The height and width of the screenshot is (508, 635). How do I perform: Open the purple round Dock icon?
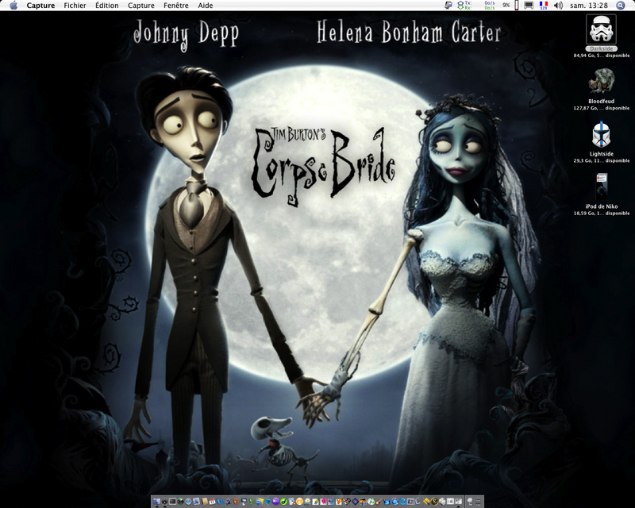[275, 502]
